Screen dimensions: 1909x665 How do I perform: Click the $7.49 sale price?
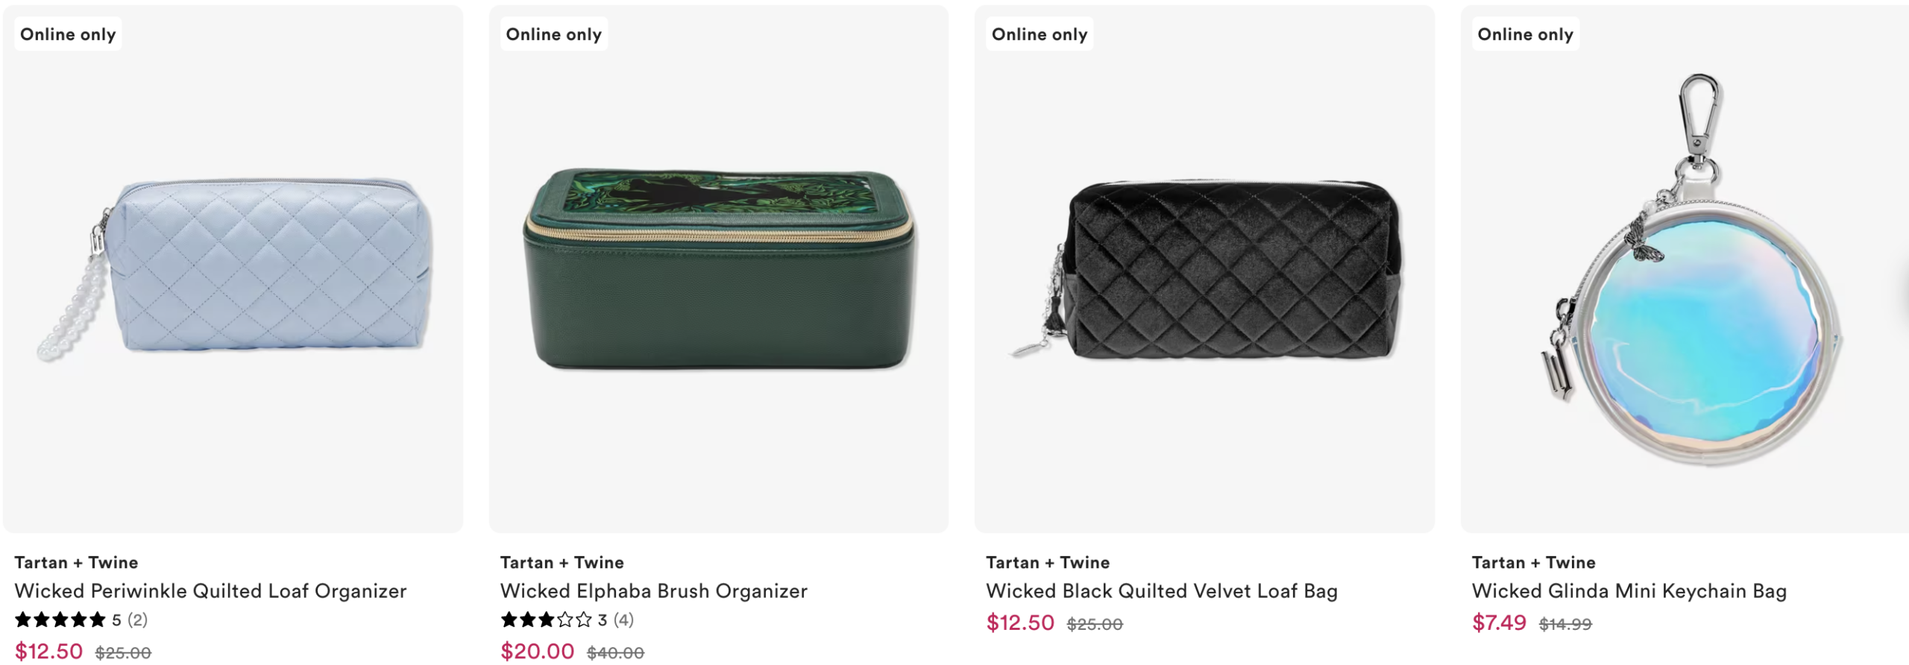point(1499,623)
